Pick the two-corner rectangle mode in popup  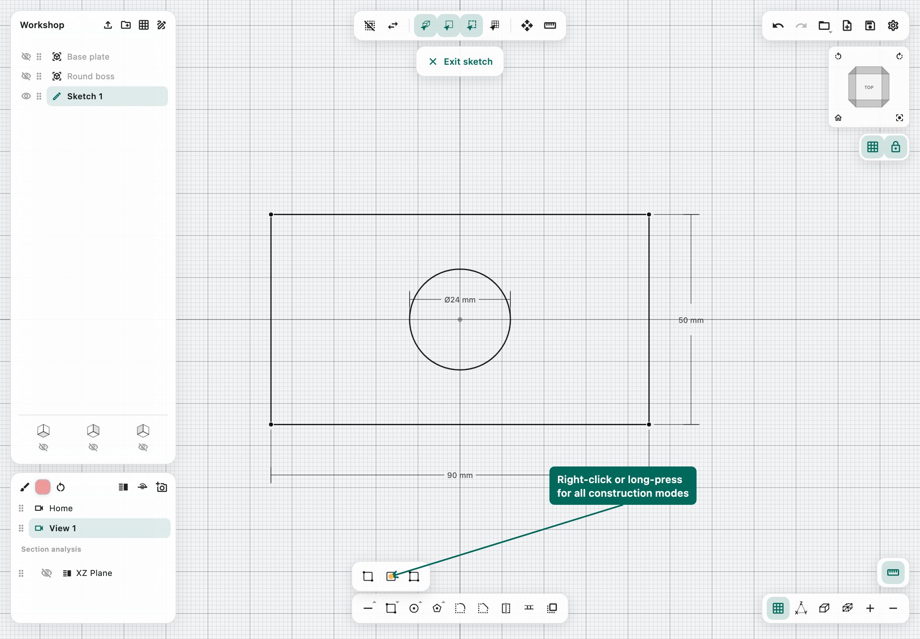368,576
